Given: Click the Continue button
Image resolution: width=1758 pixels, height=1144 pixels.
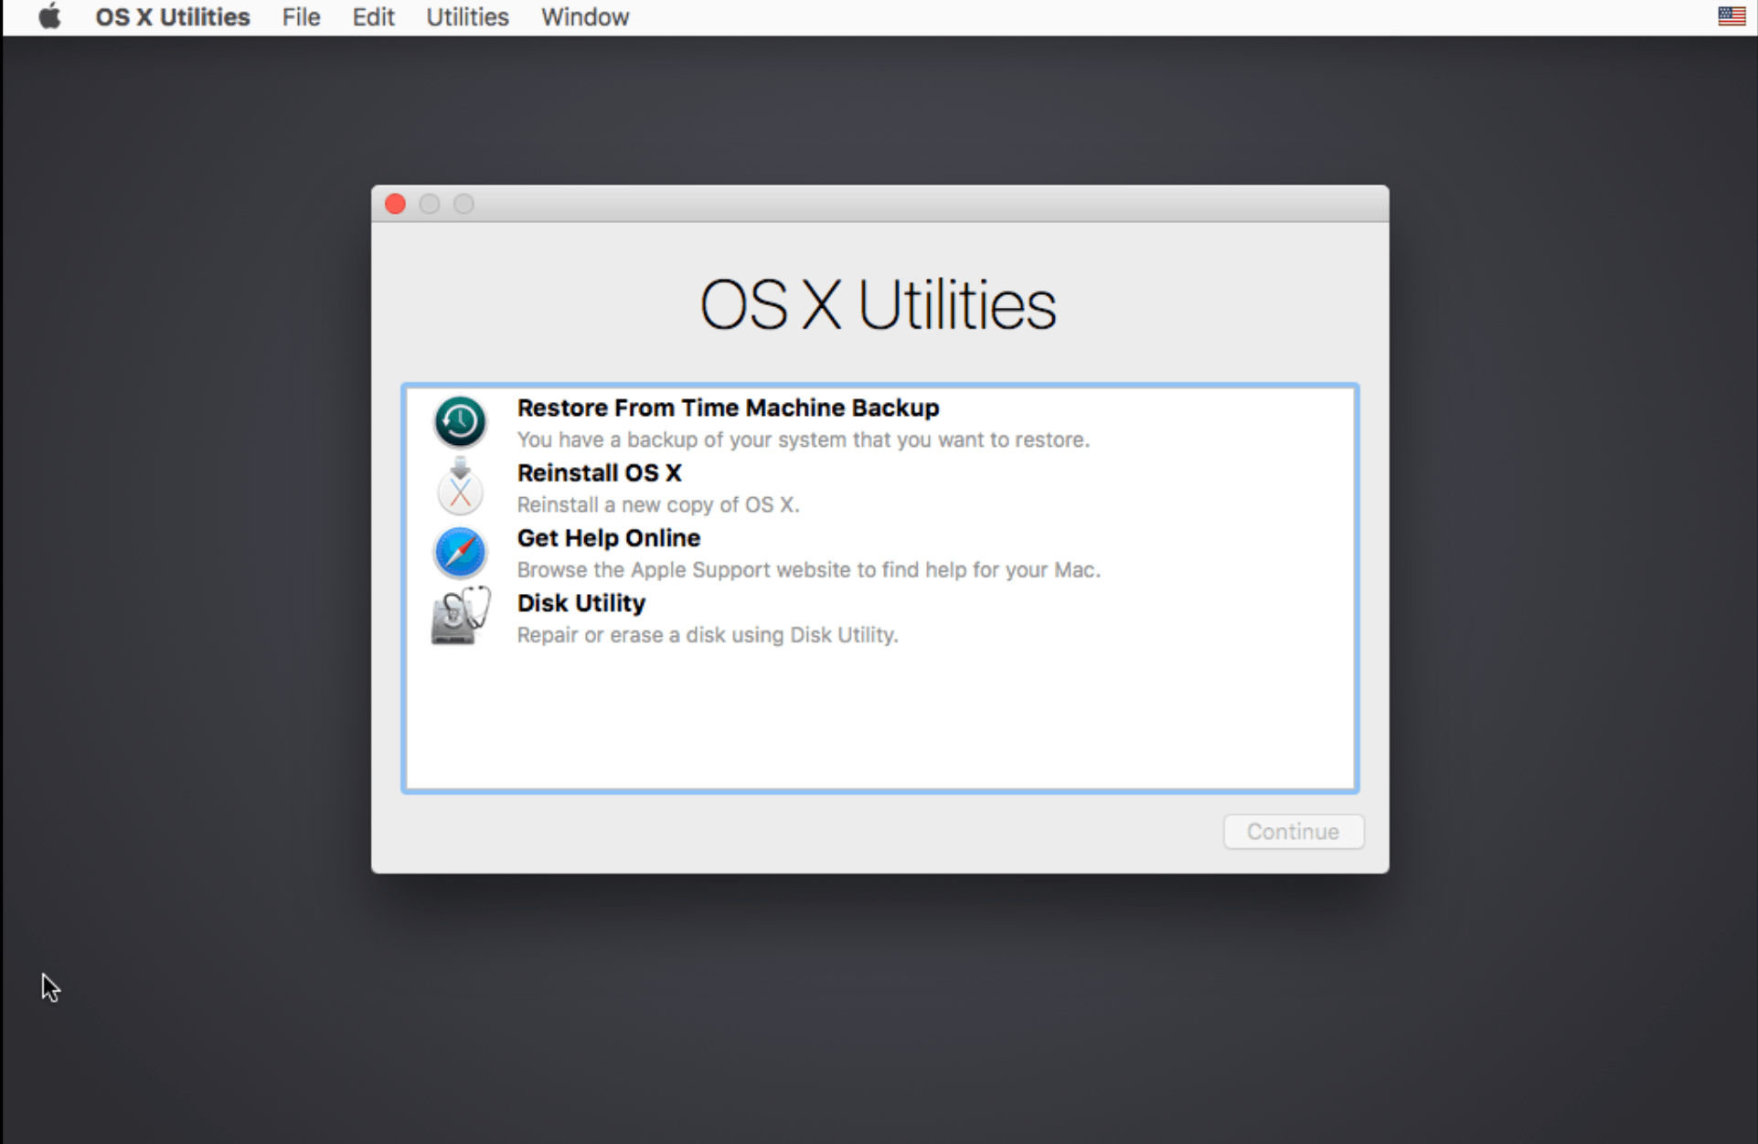Looking at the screenshot, I should coord(1294,832).
